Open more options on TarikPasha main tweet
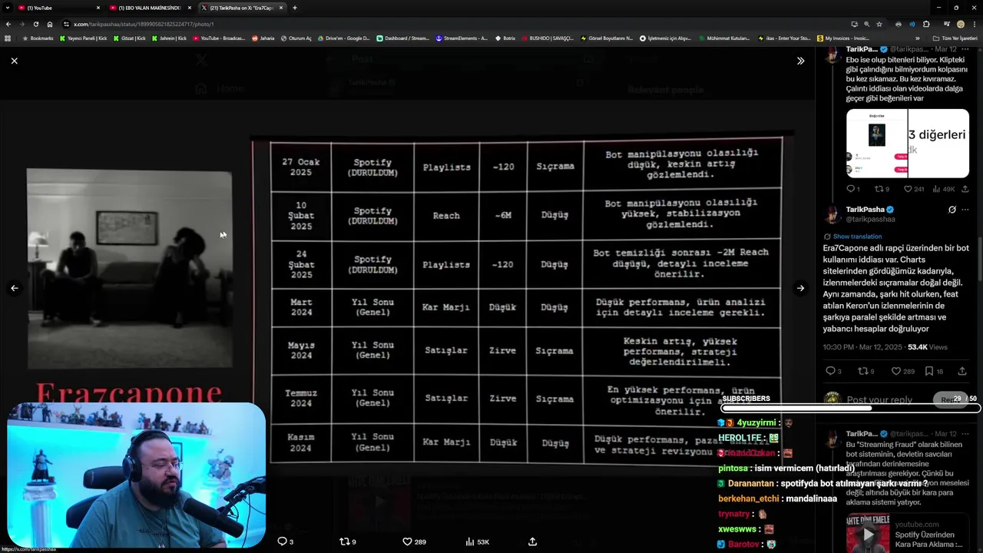The height and width of the screenshot is (553, 983). point(965,210)
